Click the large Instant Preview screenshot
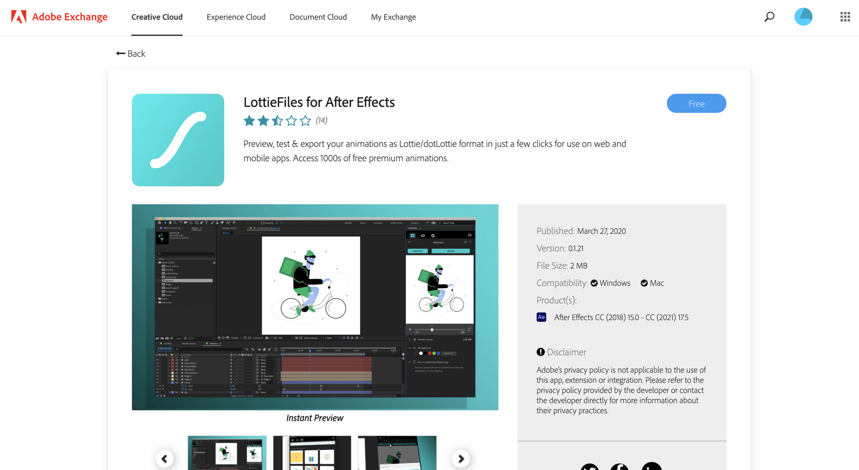The image size is (859, 470). [315, 307]
